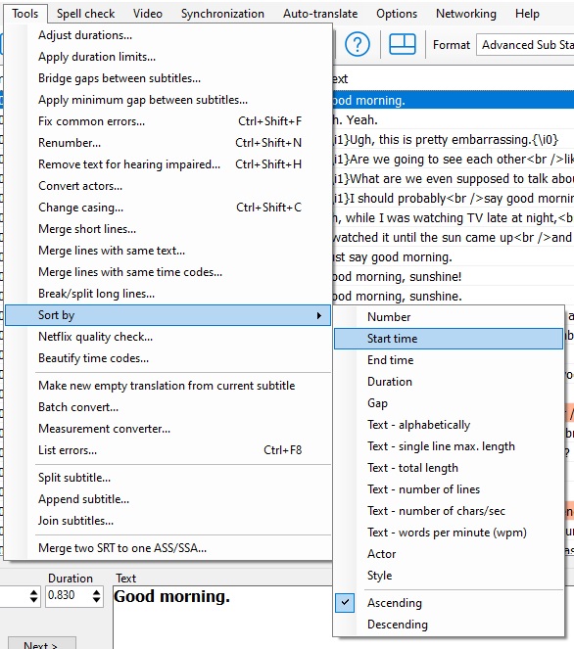Image resolution: width=574 pixels, height=649 pixels.
Task: Open the Auto-translate menu
Action: 320,14
